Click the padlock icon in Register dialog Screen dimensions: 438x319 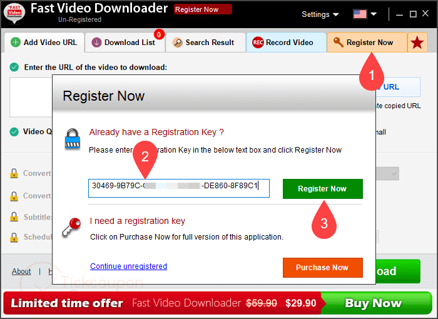[x=73, y=139]
